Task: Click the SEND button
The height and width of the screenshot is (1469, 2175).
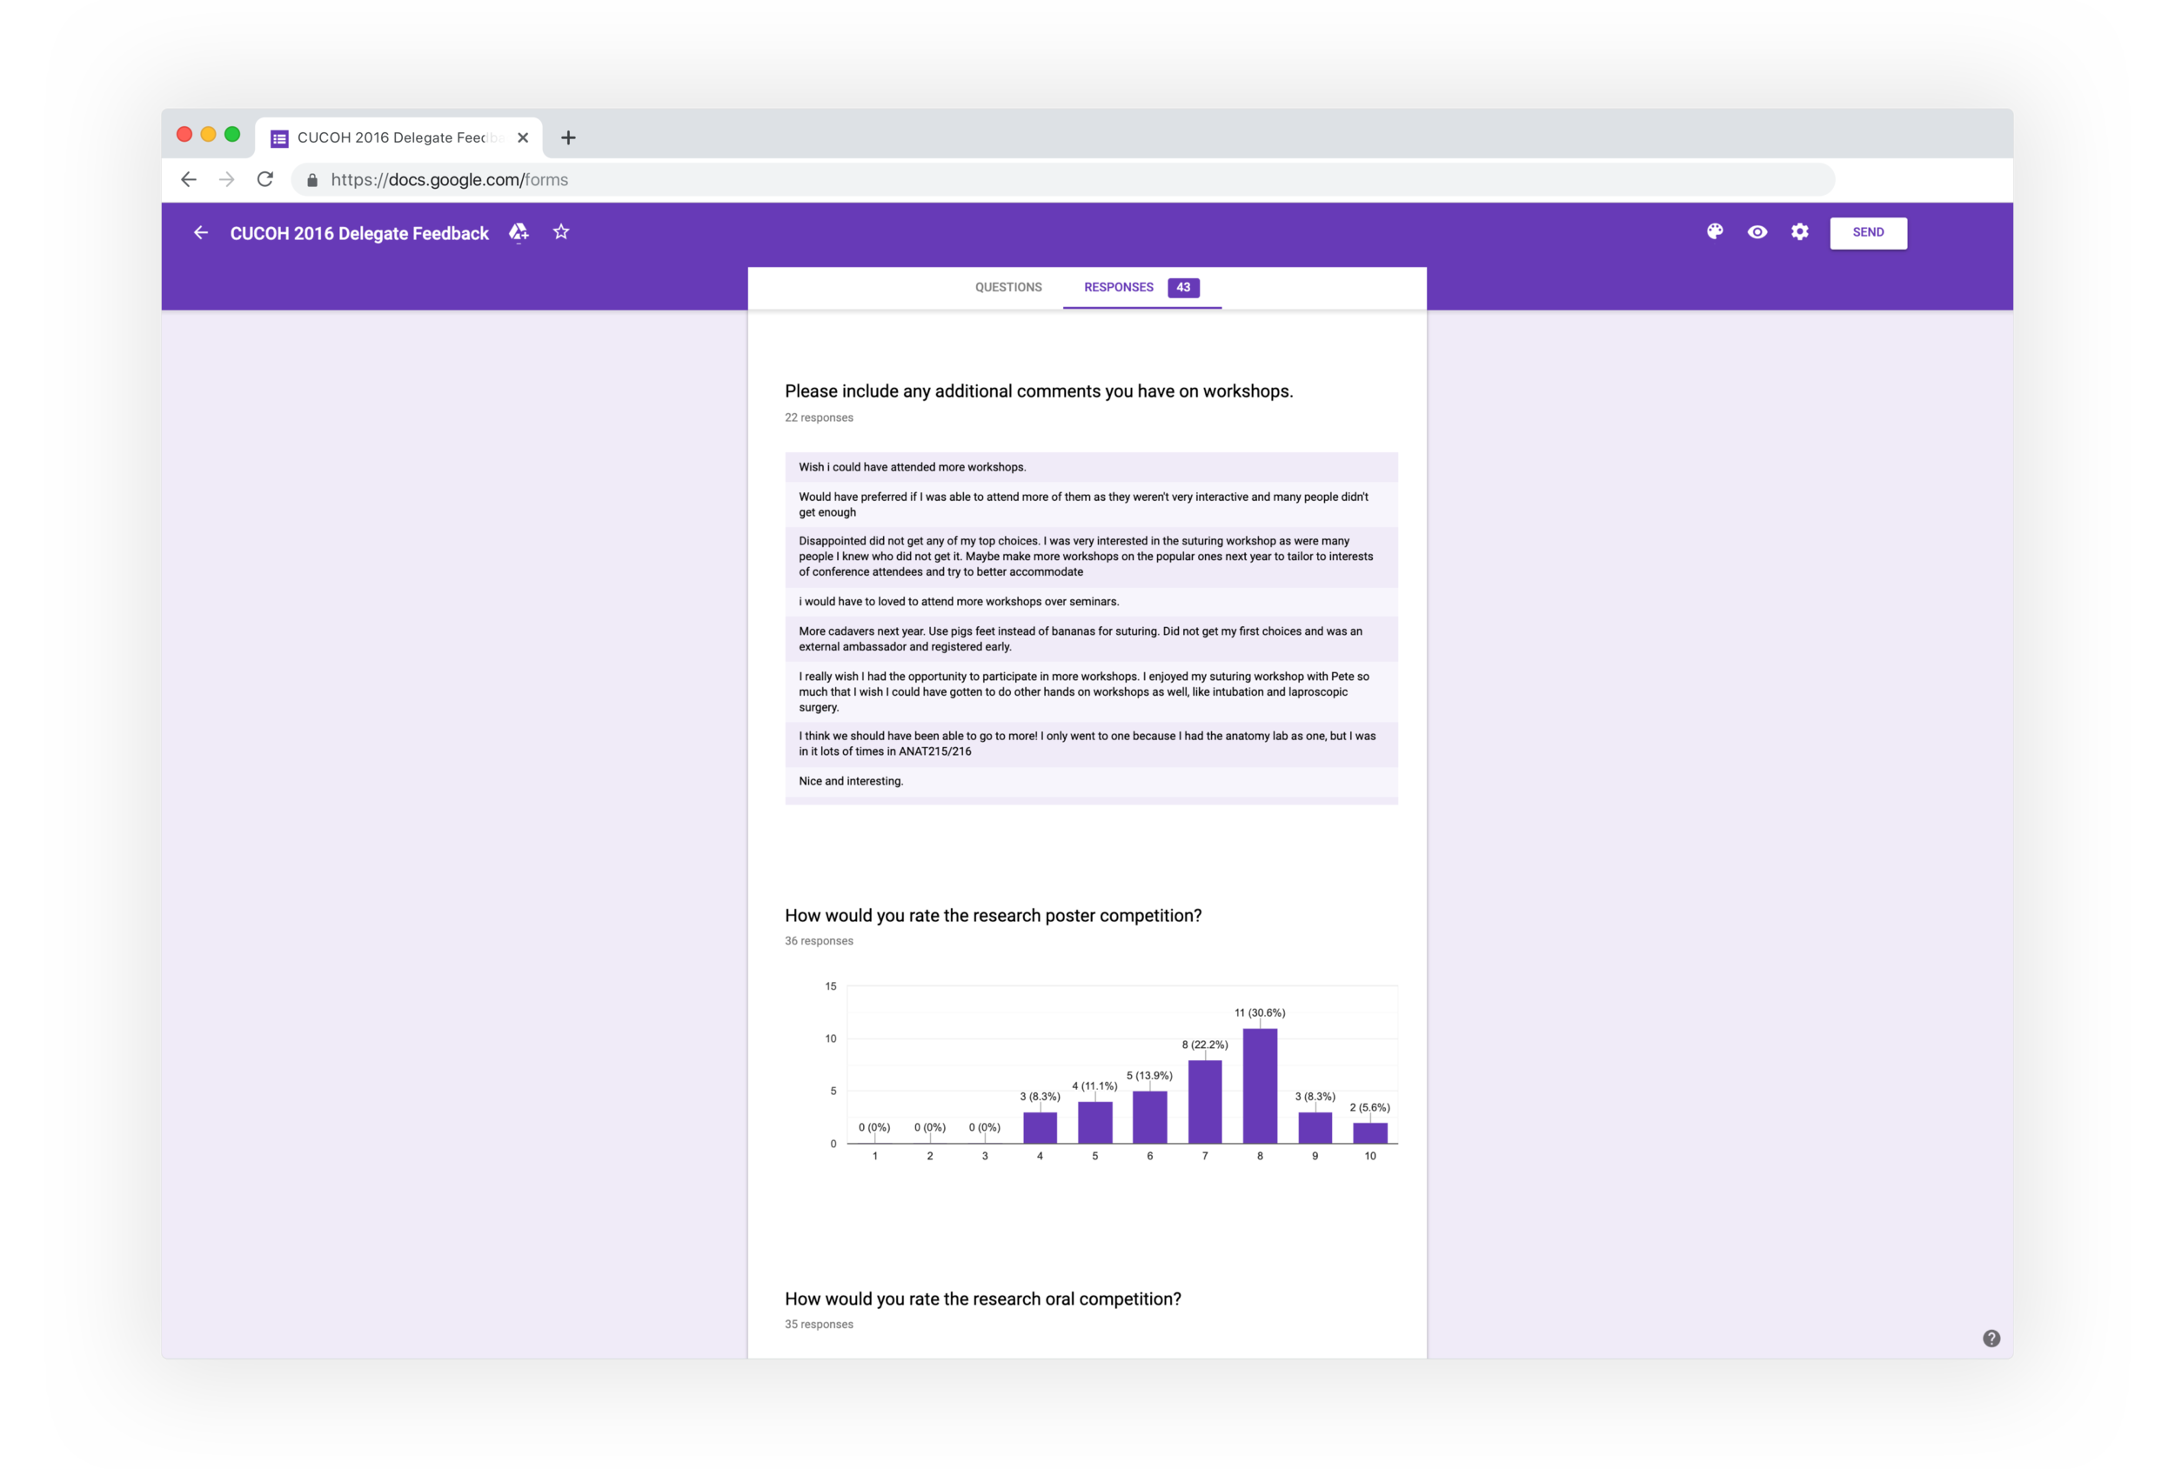Action: [x=1868, y=232]
